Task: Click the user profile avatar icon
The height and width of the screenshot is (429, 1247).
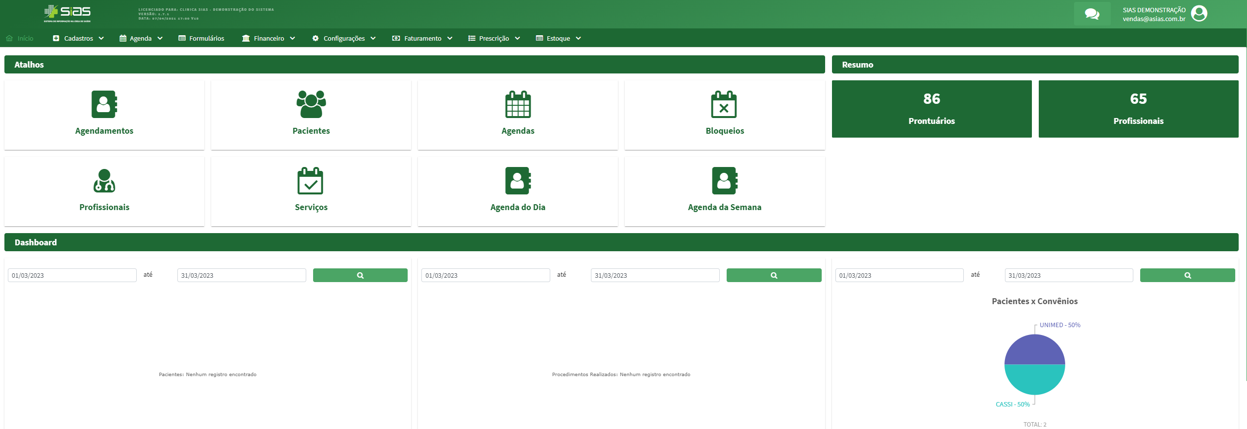Action: click(x=1199, y=14)
